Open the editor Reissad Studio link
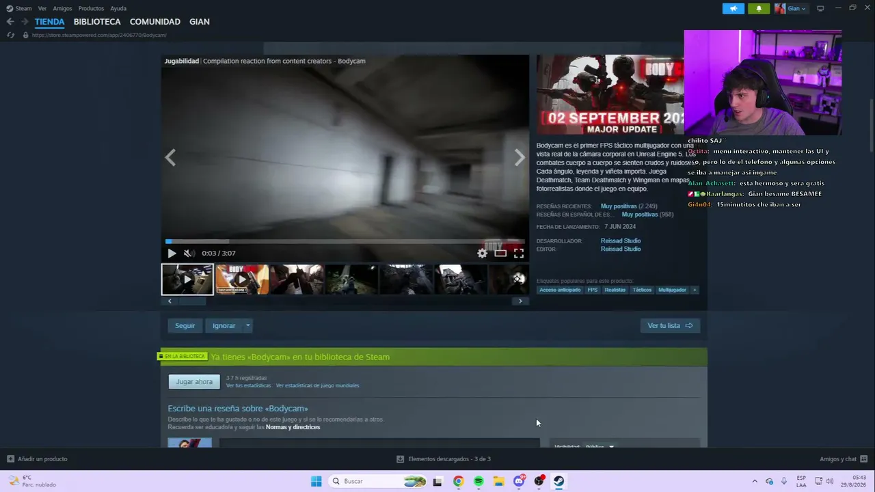This screenshot has height=492, width=875. point(621,249)
